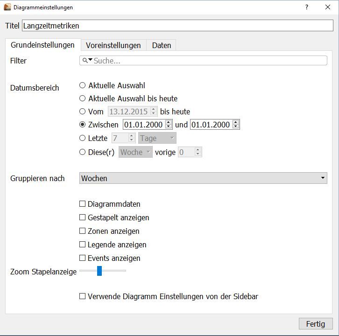Select the 'Letzte' date range option

[x=83, y=138]
